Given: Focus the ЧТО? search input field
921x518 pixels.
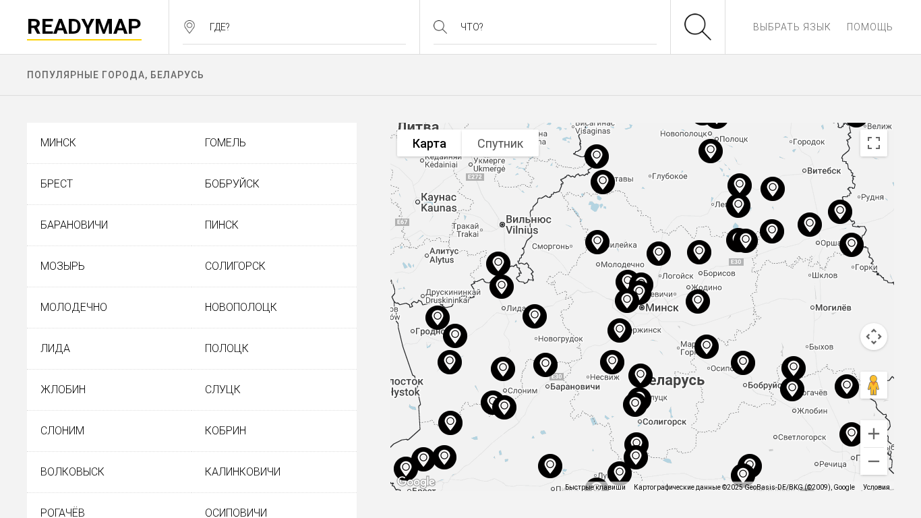Looking at the screenshot, I should point(558,27).
